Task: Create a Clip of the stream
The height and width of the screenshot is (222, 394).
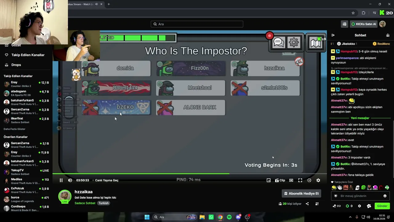Action: tap(280, 180)
